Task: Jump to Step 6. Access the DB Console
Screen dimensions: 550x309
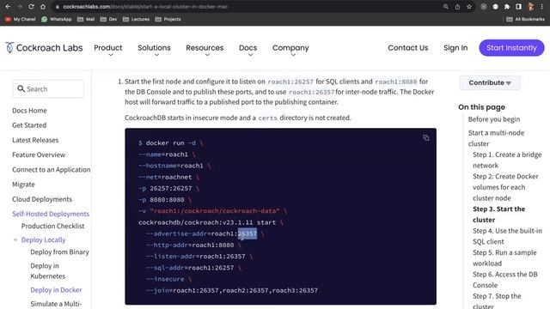Action: click(x=504, y=280)
